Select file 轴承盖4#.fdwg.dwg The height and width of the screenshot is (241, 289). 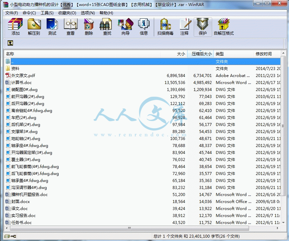[30, 181]
